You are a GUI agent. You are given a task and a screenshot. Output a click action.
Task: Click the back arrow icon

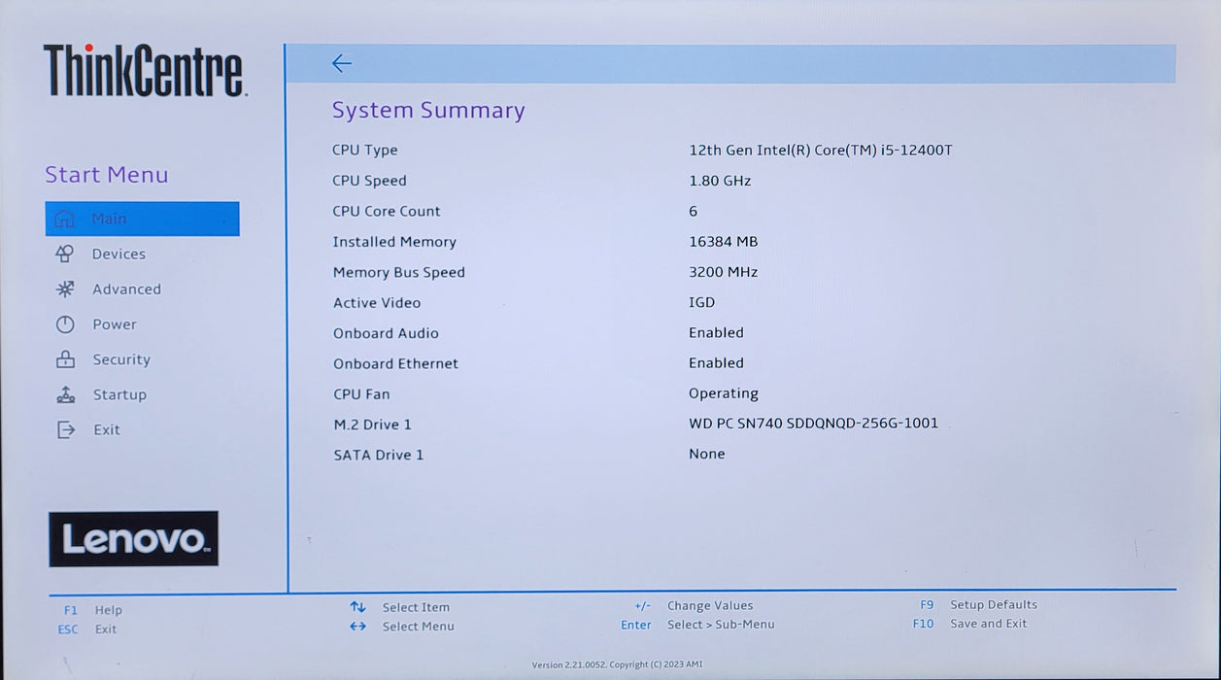pos(341,63)
